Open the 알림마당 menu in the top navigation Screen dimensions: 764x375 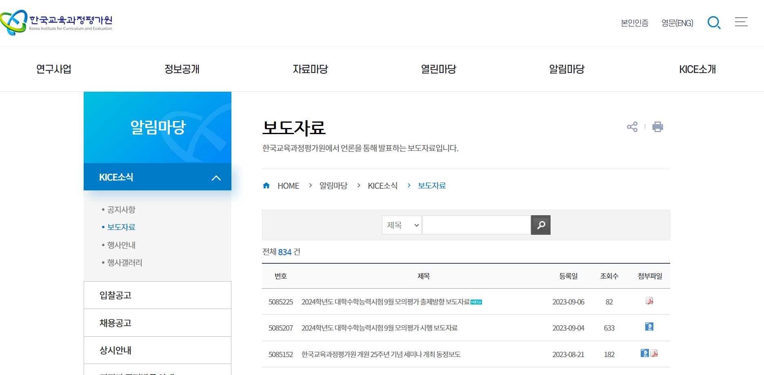(x=566, y=69)
